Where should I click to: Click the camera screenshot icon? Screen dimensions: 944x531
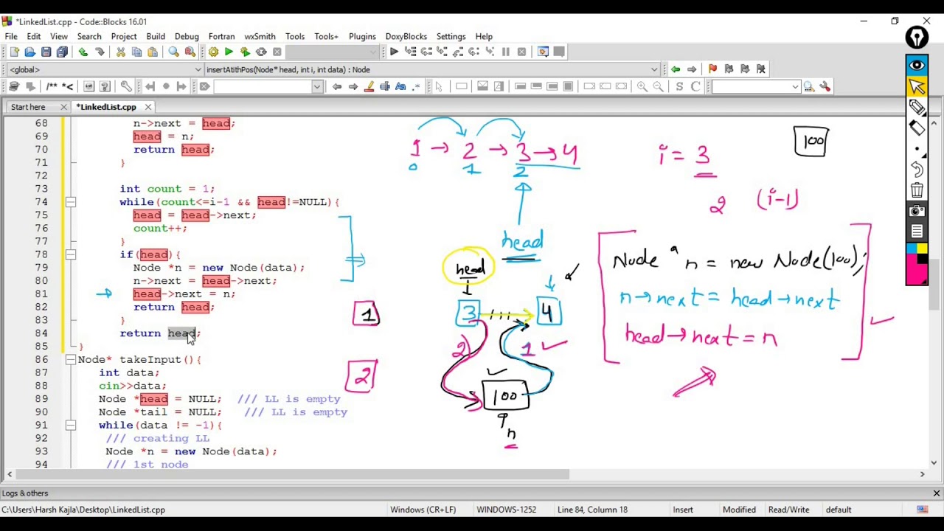point(917,212)
